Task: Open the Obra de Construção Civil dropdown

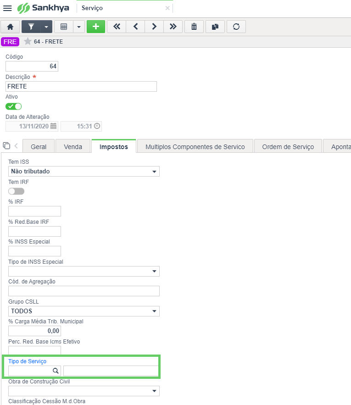Action: coord(84,391)
